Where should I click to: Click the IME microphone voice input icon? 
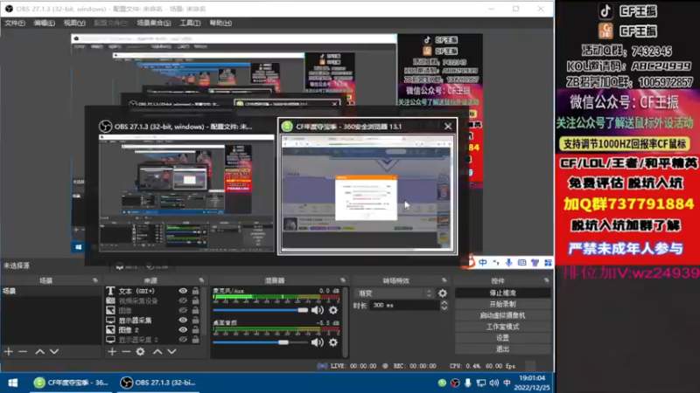pyautogui.click(x=508, y=263)
